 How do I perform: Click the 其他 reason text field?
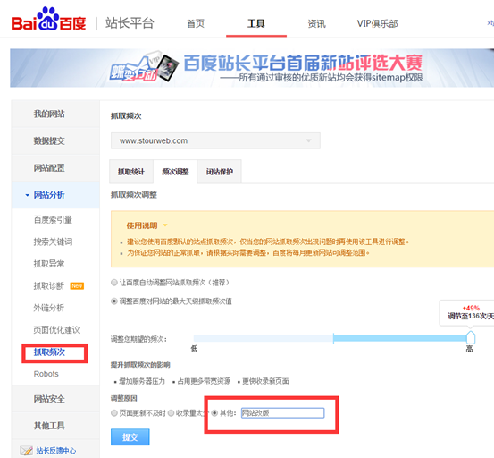click(x=282, y=413)
